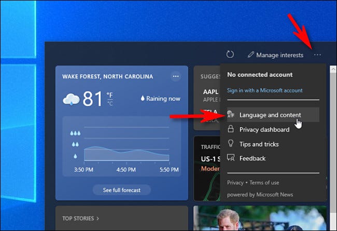Screen dimensions: 337x231
Task: Click Sign in with a Microsoft account
Action: [x=264, y=90]
